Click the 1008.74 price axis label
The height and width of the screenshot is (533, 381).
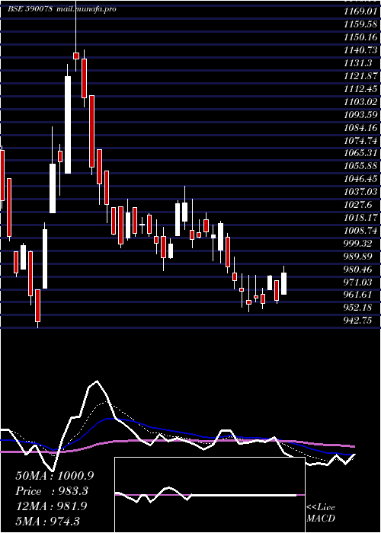tap(360, 231)
